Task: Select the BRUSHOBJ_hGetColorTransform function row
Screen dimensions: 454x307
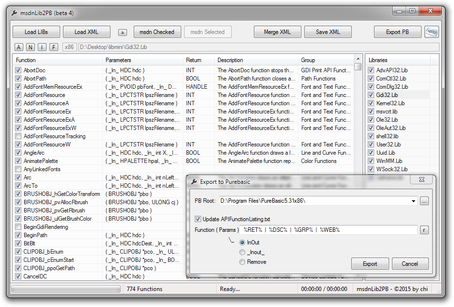Action: (x=100, y=194)
